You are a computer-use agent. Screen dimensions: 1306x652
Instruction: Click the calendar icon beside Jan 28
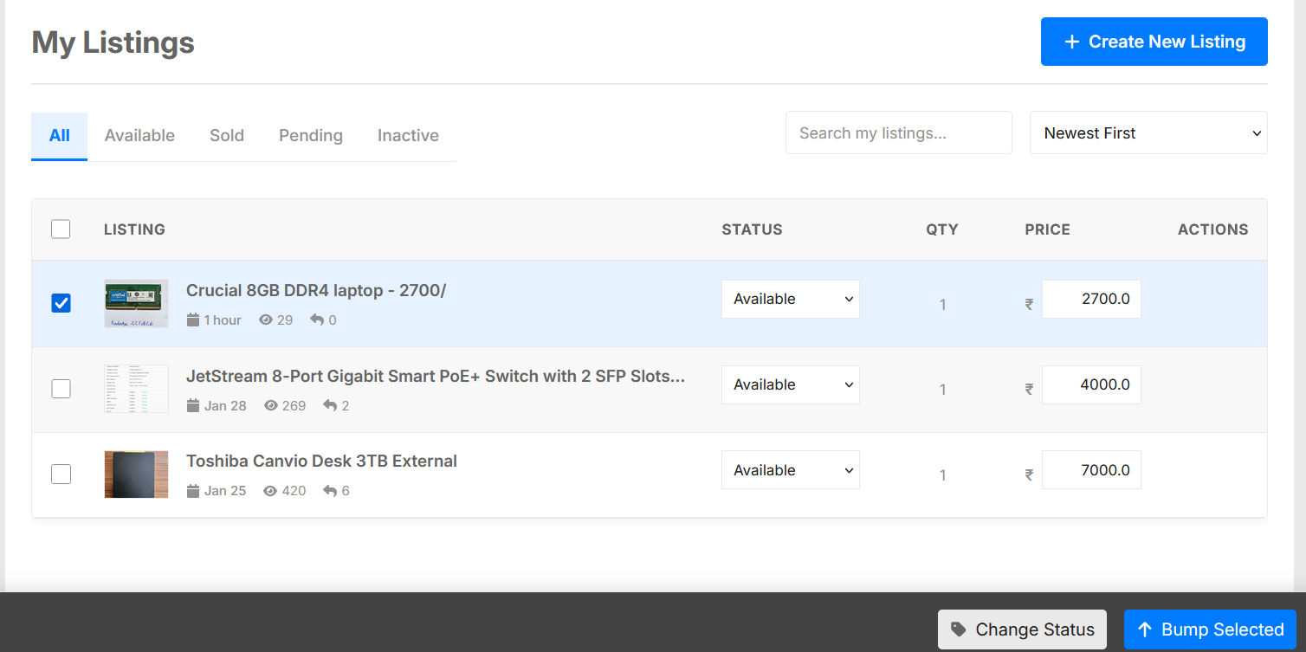tap(193, 405)
